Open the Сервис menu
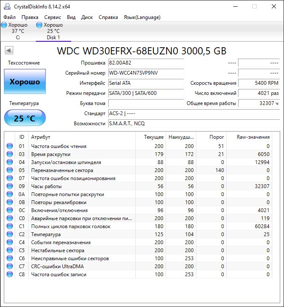This screenshot has height=307, width=284. pos(53,17)
